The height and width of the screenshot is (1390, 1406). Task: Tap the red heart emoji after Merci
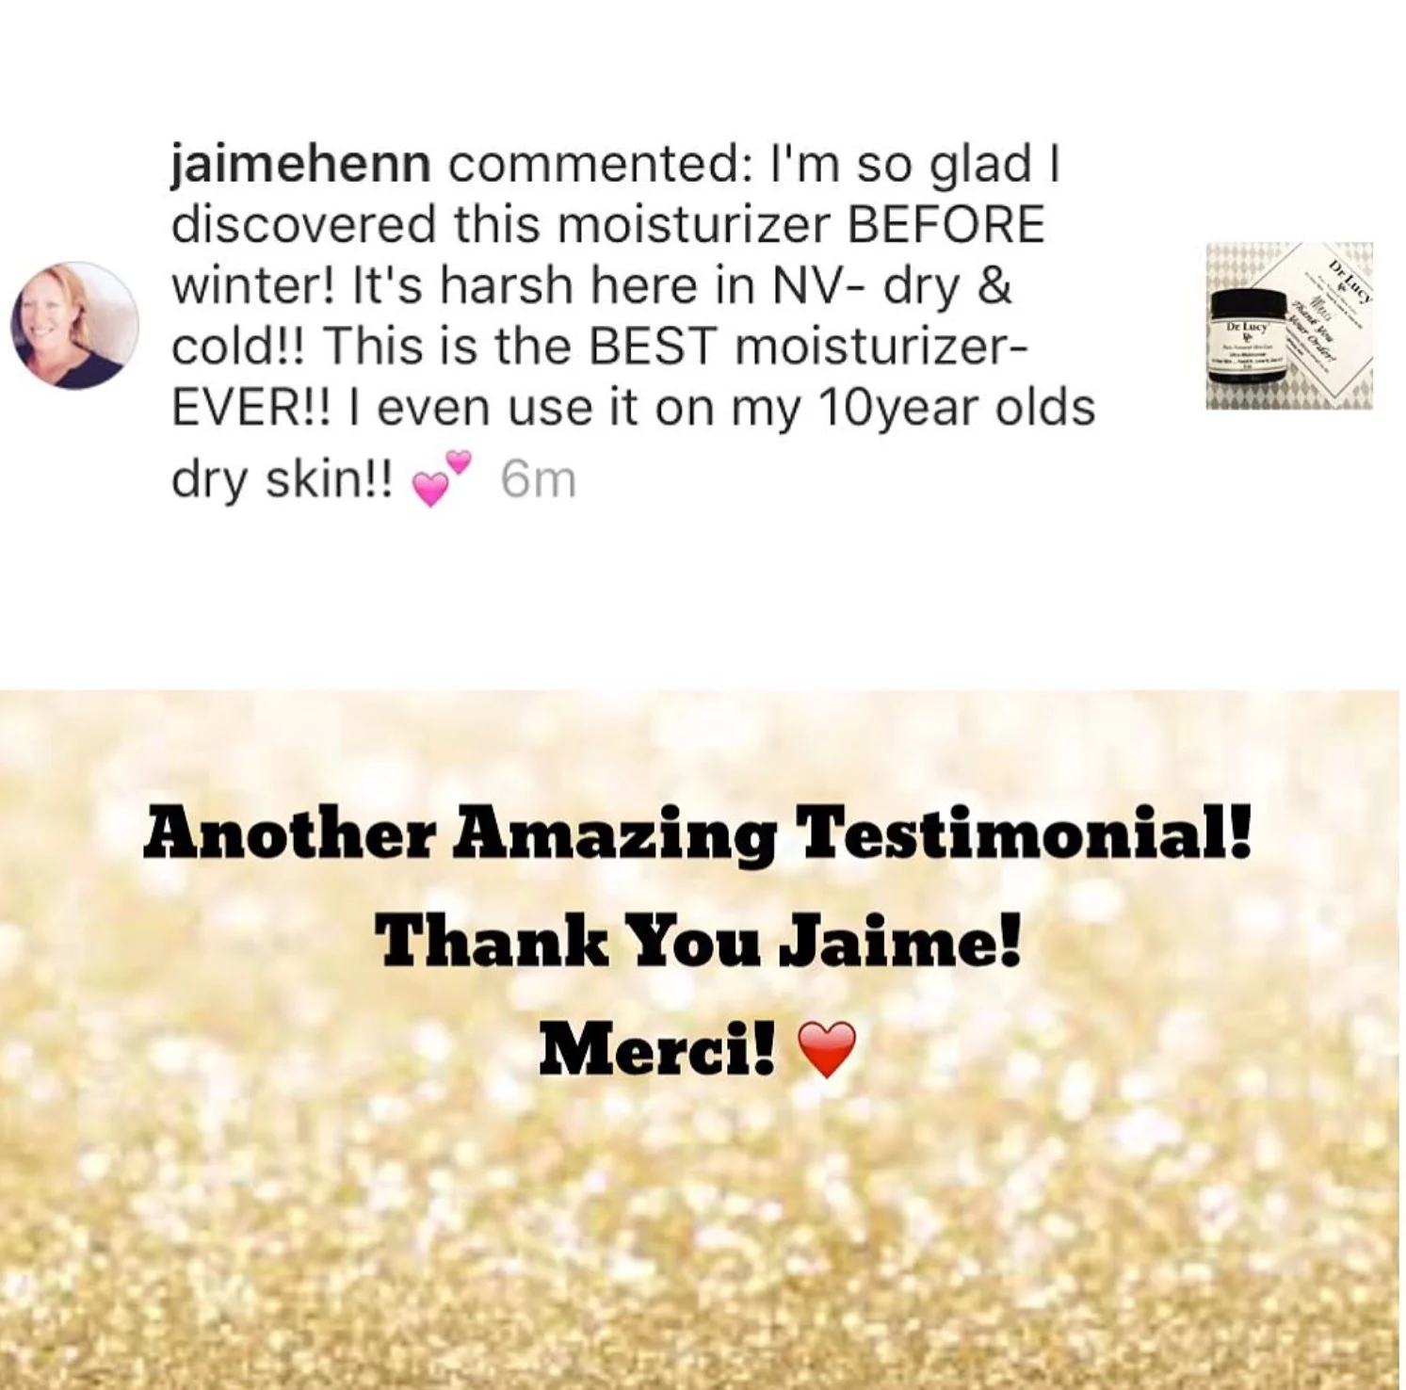tap(826, 1050)
